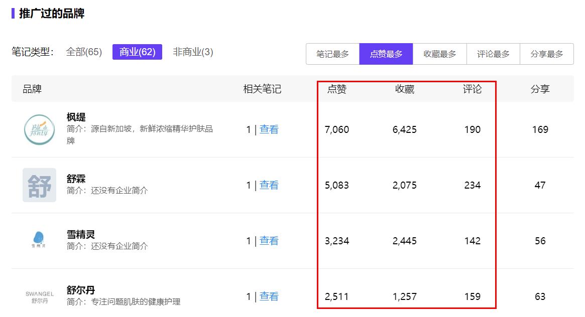Select the 非商业(3) note type filter
Viewport: 585px width, 317px height.
pos(193,52)
